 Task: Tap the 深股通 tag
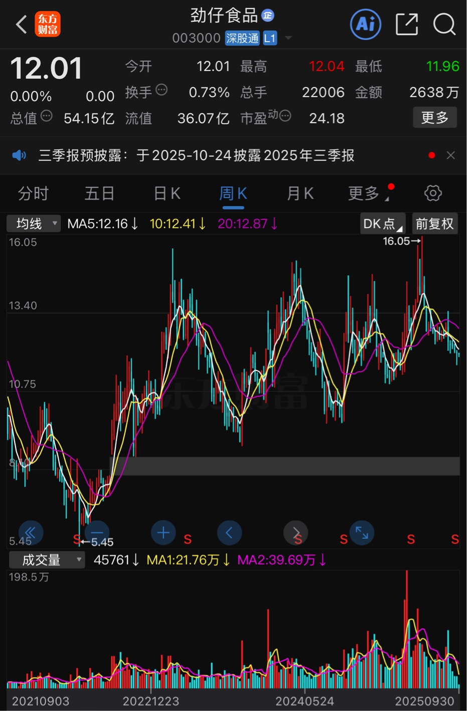(242, 38)
